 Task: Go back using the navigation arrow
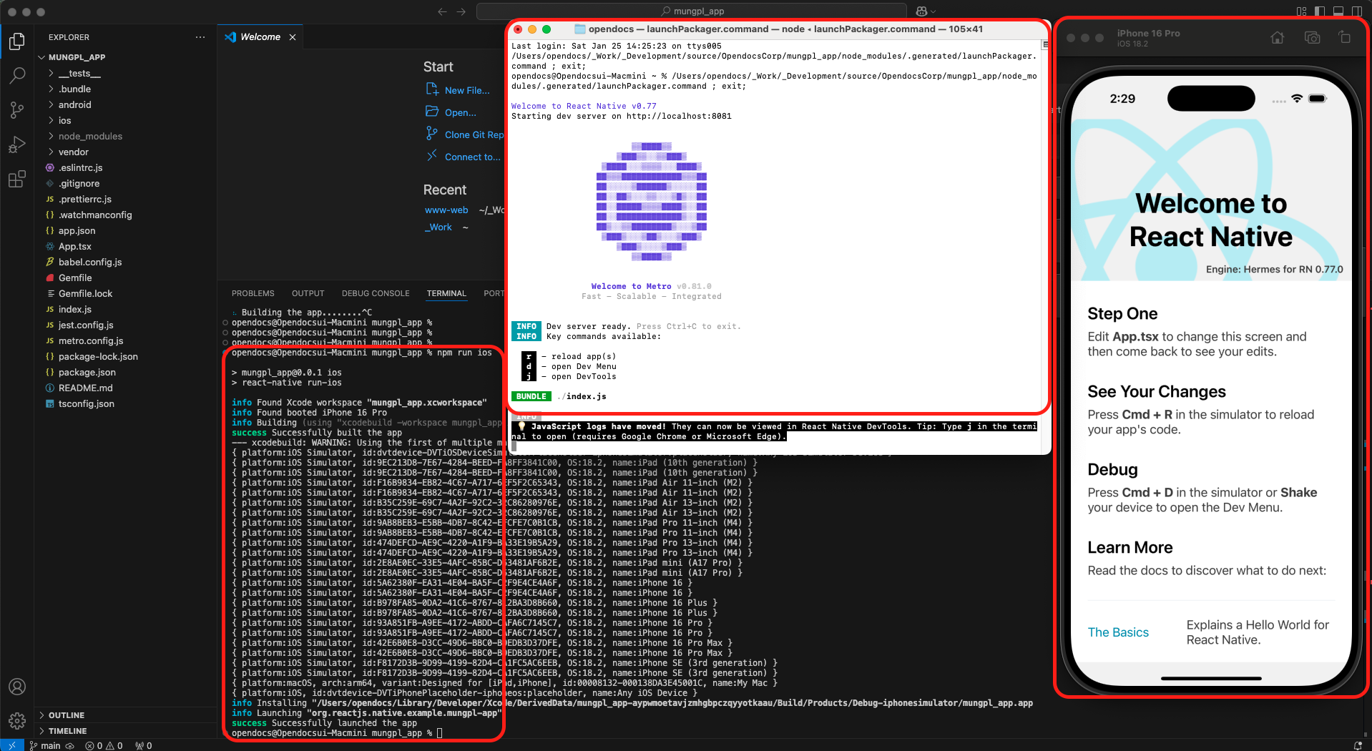(442, 11)
